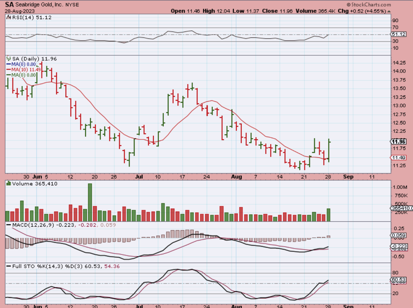Click the Chg +0.52 (+4.55%) value

pyautogui.click(x=362, y=11)
